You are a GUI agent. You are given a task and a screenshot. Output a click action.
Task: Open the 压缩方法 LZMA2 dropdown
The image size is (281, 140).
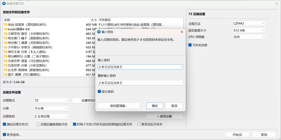[249, 23]
